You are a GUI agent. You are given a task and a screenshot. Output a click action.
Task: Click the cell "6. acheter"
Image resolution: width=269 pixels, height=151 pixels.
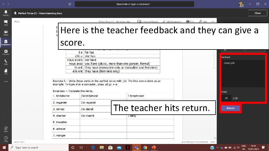pos(66,129)
